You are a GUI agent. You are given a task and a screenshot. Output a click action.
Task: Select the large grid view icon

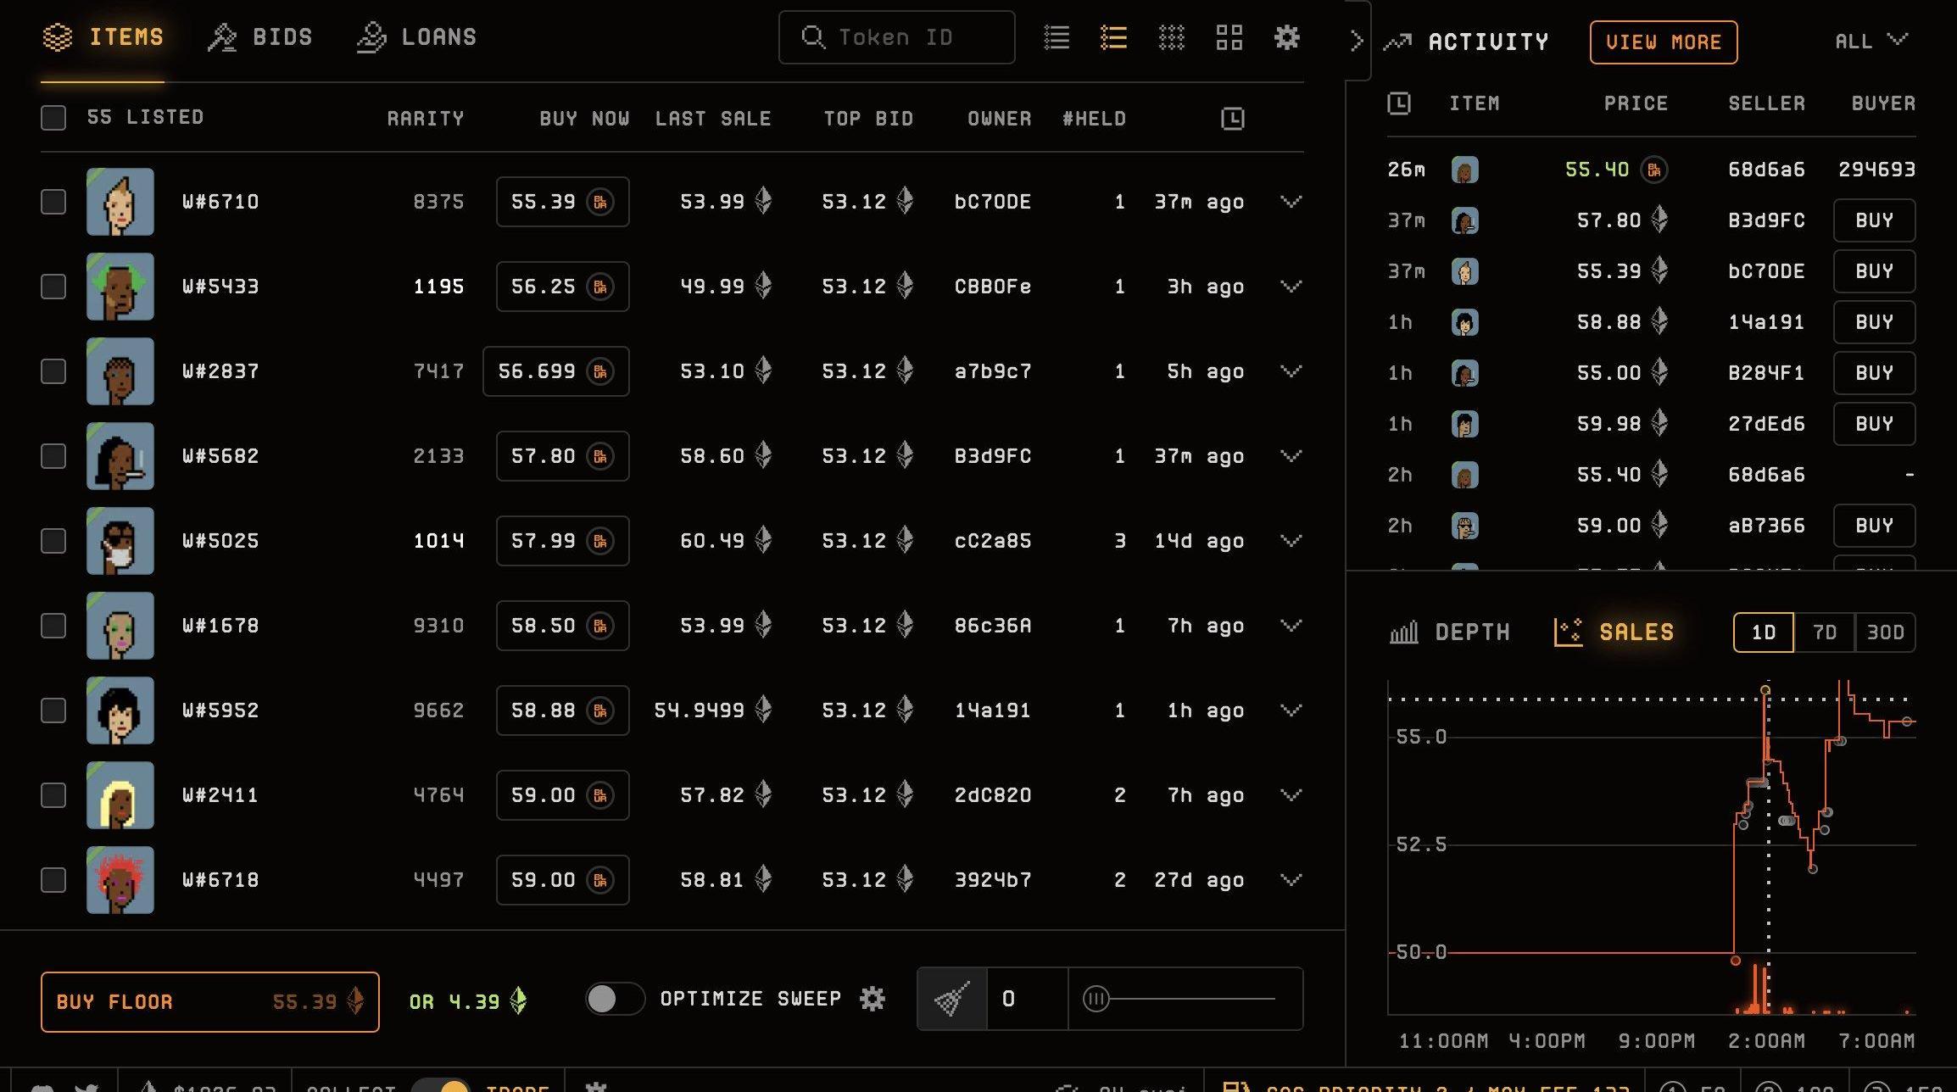tap(1229, 37)
